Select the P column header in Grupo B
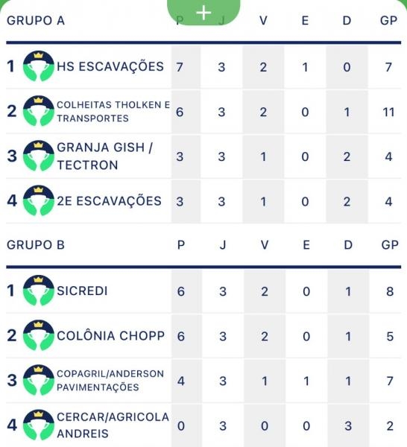 181,245
